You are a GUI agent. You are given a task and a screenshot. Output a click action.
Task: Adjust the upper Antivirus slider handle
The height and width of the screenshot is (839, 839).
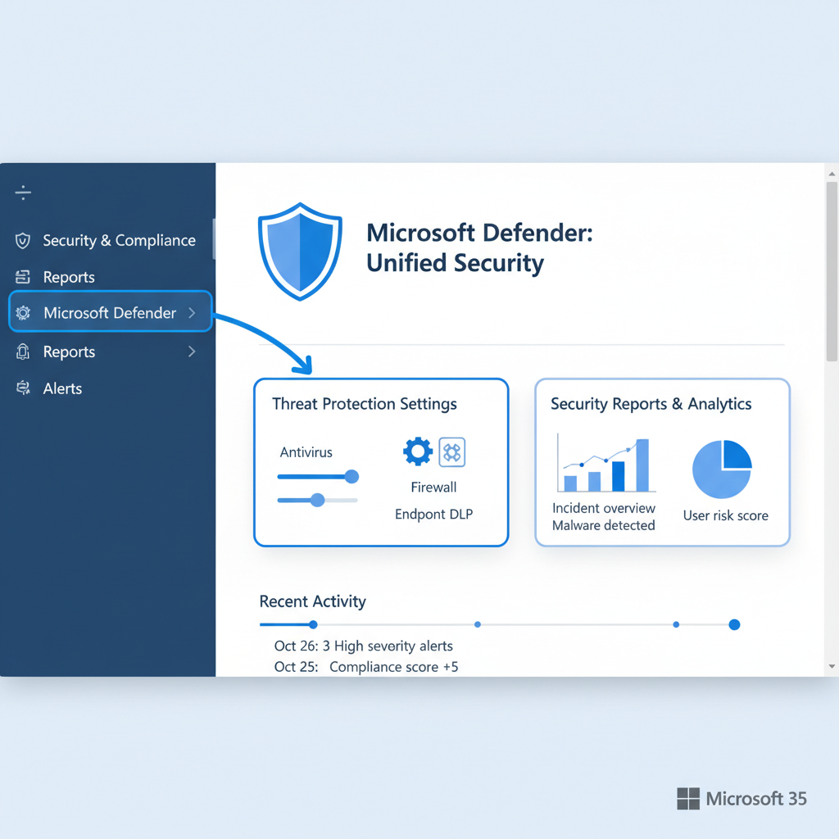pos(351,476)
